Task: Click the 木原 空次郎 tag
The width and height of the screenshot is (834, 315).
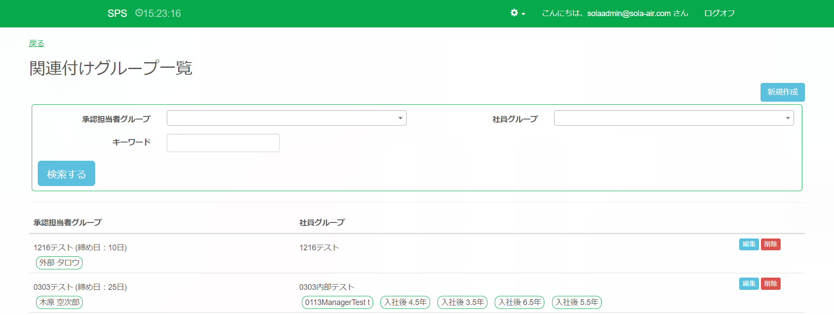Action: click(x=60, y=302)
